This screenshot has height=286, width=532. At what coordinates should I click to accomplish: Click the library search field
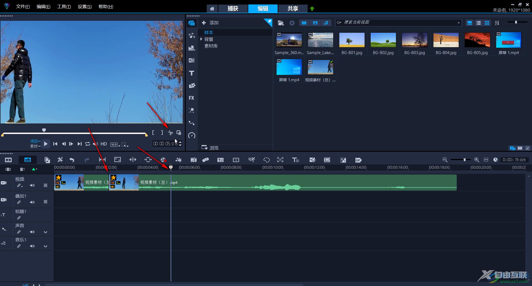(x=398, y=22)
